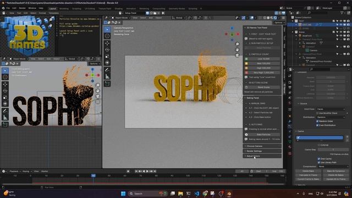Jump to timeline start frame
This screenshot has height=198, width=352.
[136, 171]
